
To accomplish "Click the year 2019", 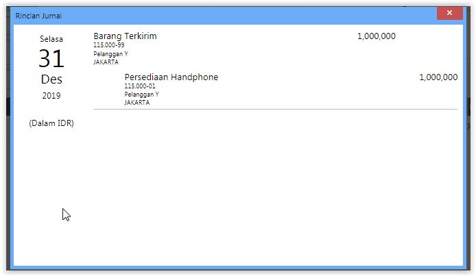I will [51, 96].
